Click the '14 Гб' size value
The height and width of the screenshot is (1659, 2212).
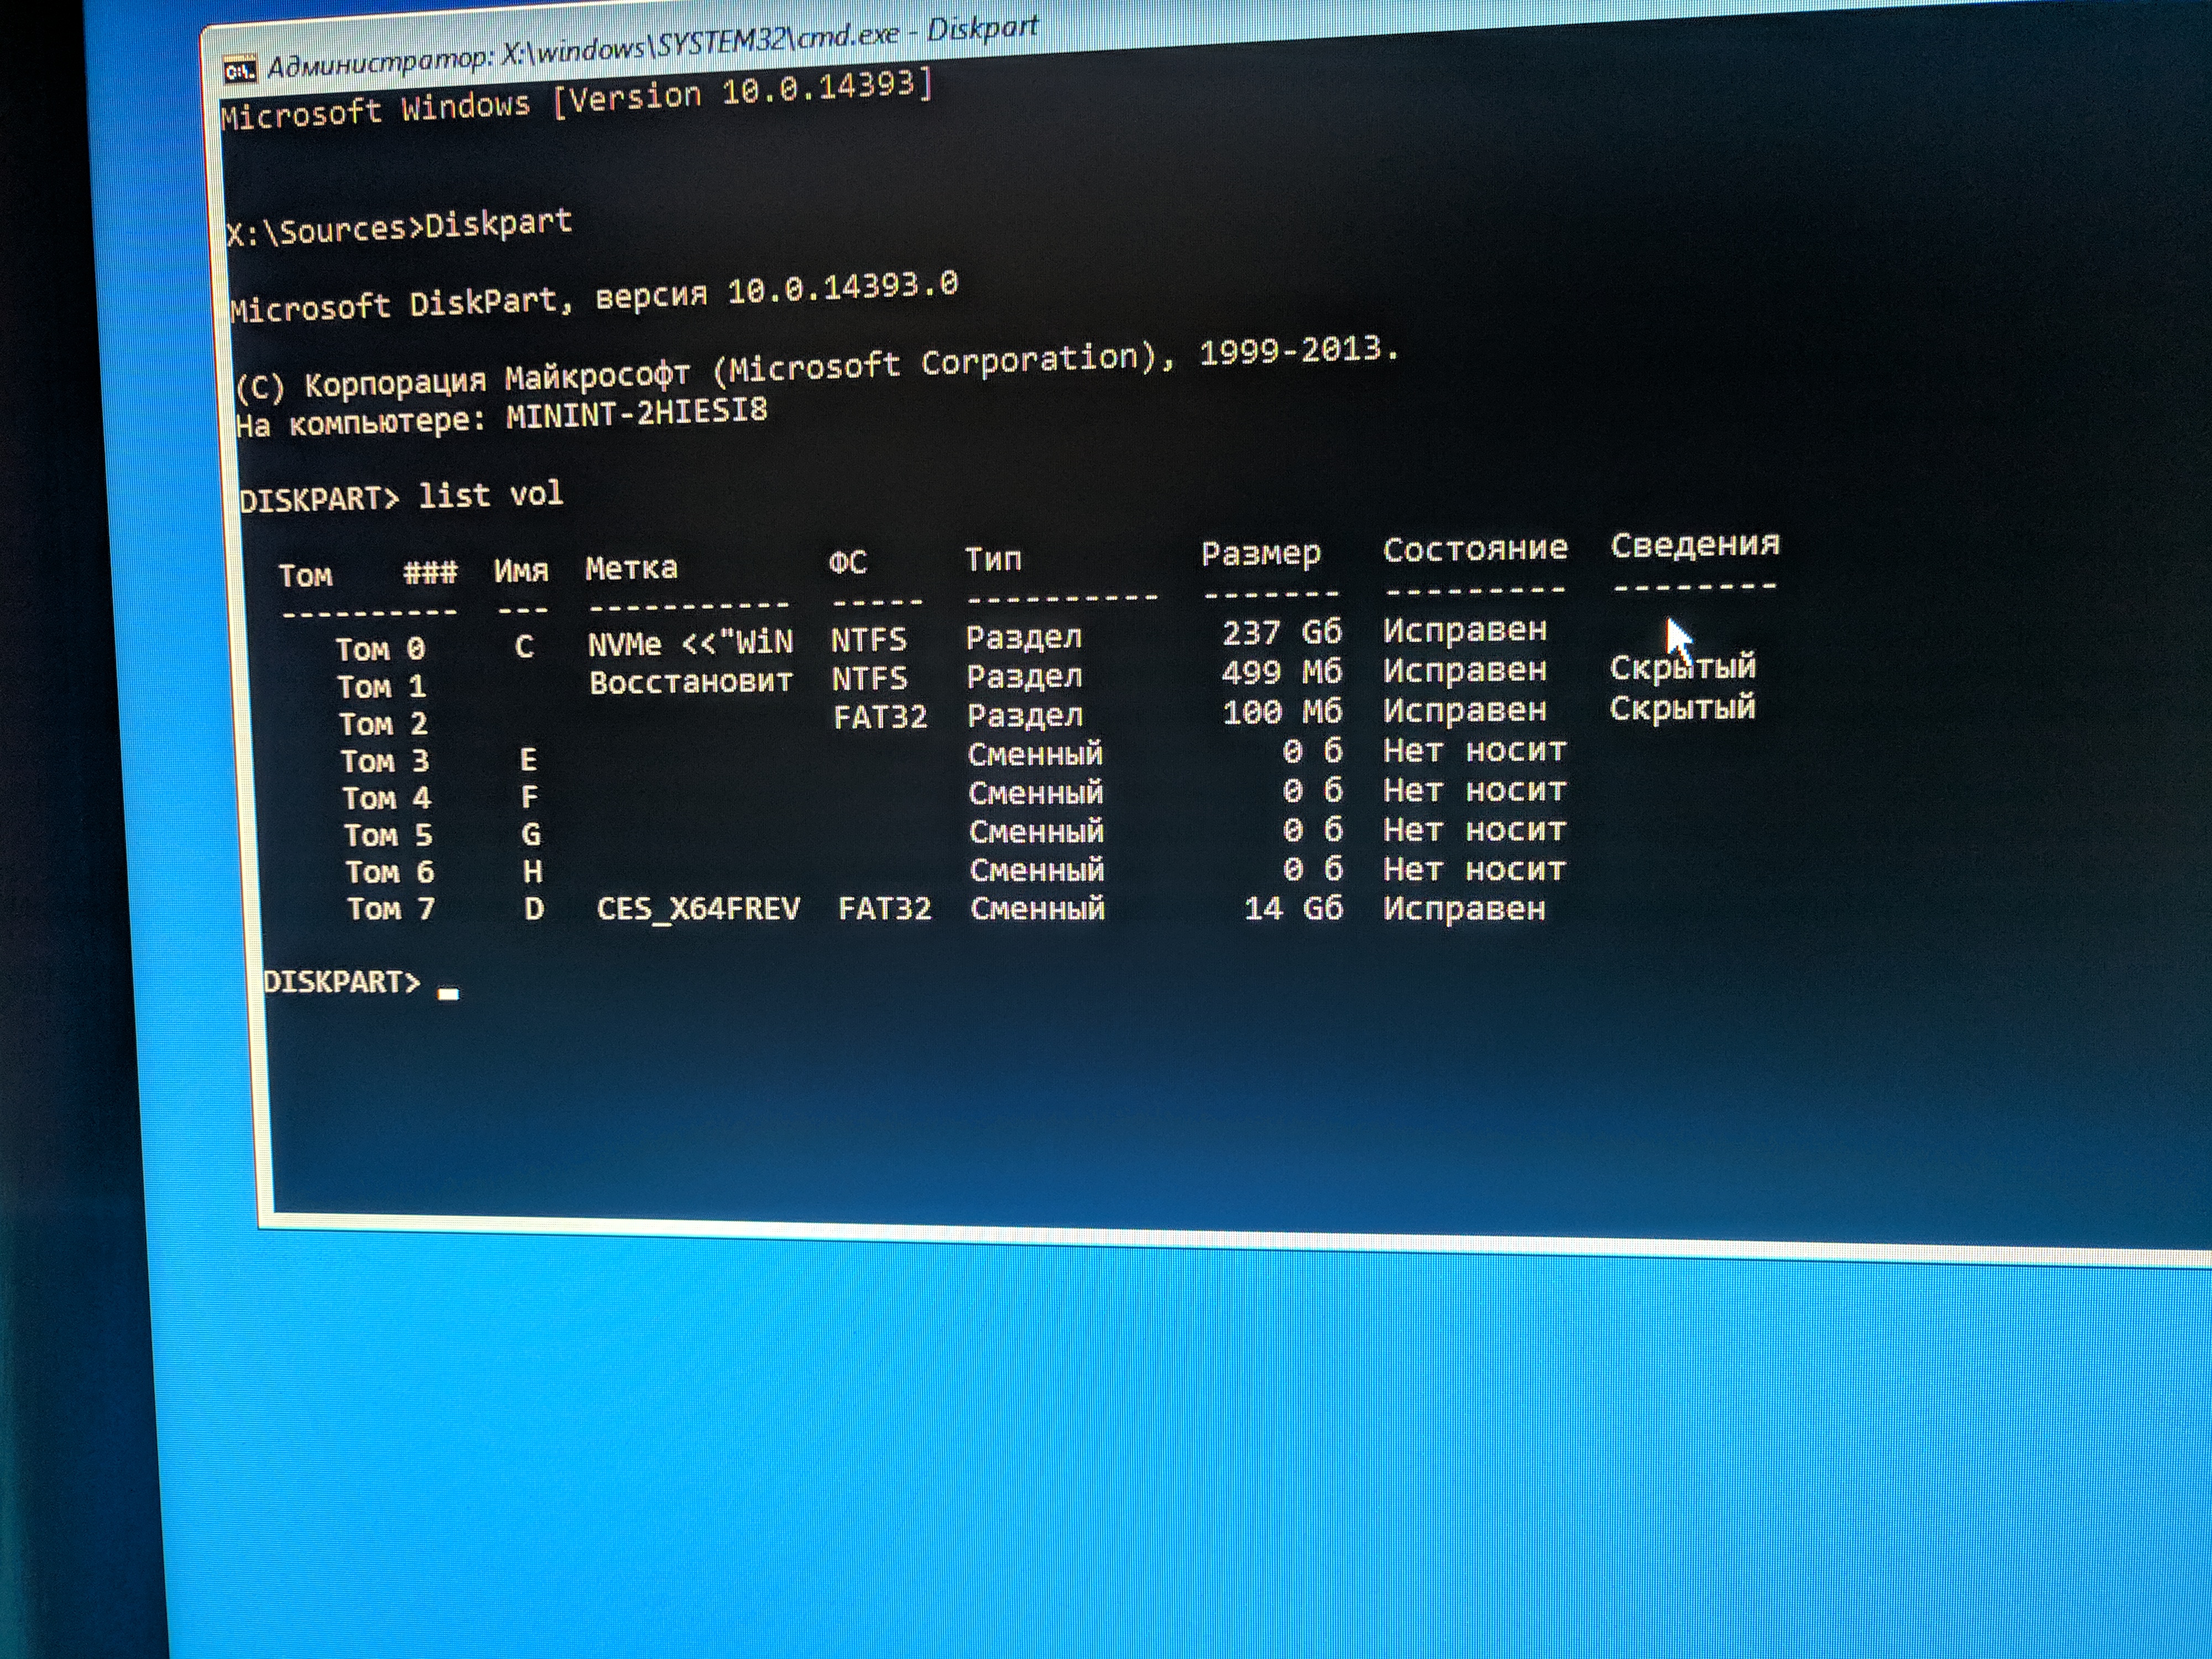pyautogui.click(x=1293, y=908)
